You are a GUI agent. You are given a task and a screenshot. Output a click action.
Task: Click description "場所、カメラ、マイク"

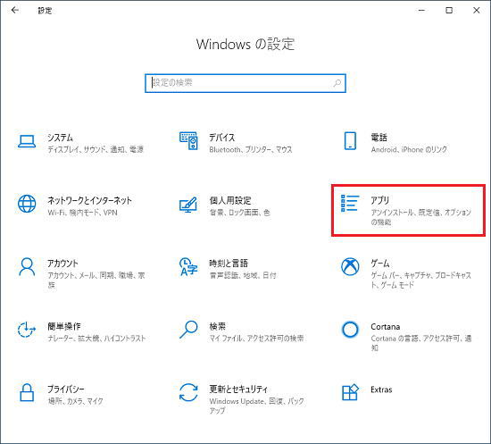(x=75, y=401)
